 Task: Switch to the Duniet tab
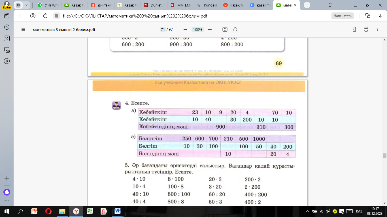pos(154,5)
